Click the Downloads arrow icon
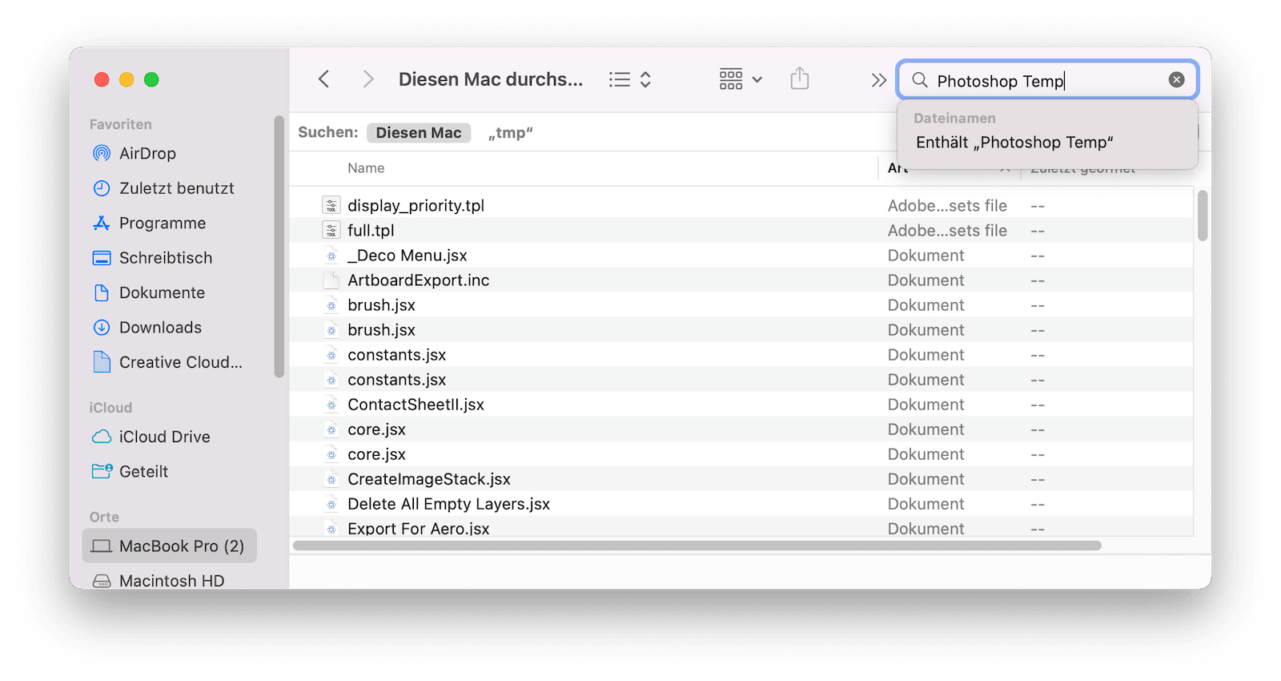 coord(102,328)
